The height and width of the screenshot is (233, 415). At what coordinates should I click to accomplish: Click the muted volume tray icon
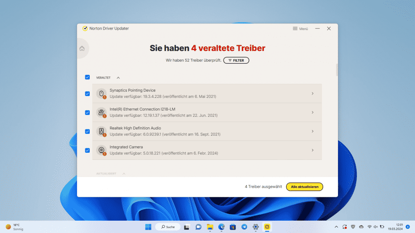click(375, 227)
